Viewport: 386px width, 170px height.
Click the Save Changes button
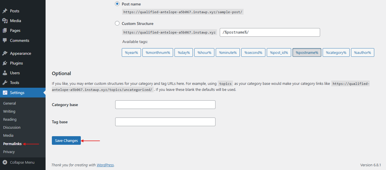coord(66,140)
